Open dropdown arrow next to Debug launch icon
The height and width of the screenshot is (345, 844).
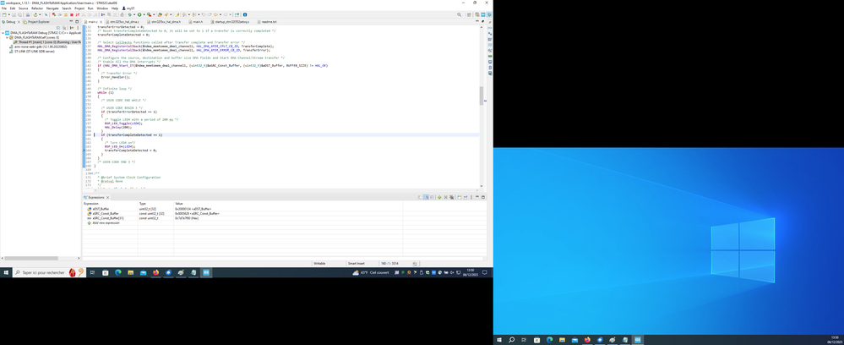coord(134,14)
